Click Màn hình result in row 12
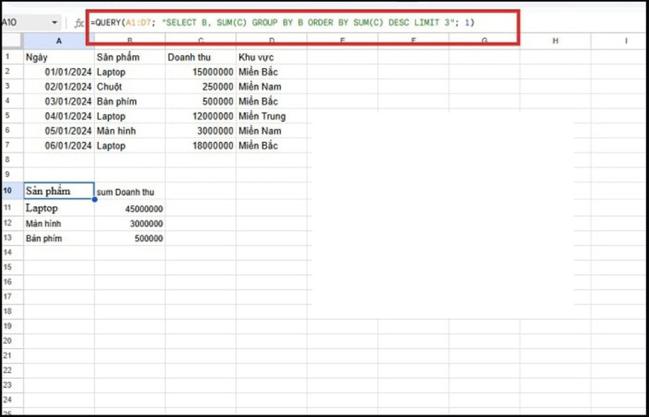 pos(58,224)
